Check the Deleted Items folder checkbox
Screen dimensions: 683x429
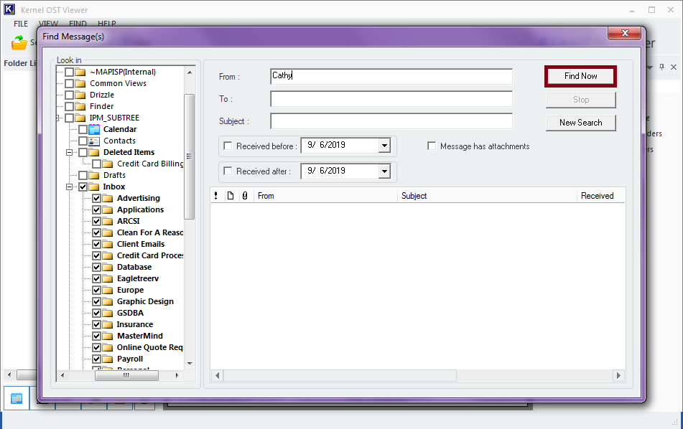83,152
